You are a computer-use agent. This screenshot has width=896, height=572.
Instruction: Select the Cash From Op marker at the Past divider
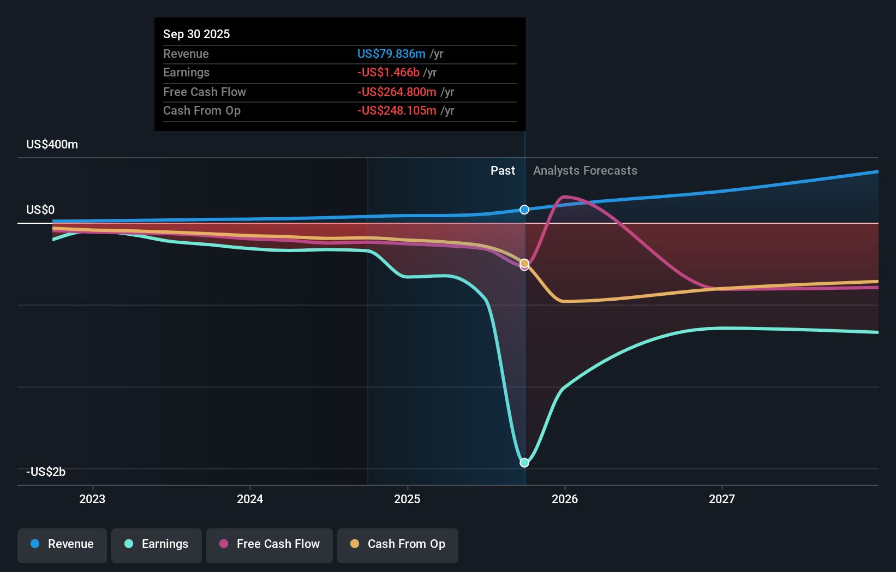(x=524, y=263)
